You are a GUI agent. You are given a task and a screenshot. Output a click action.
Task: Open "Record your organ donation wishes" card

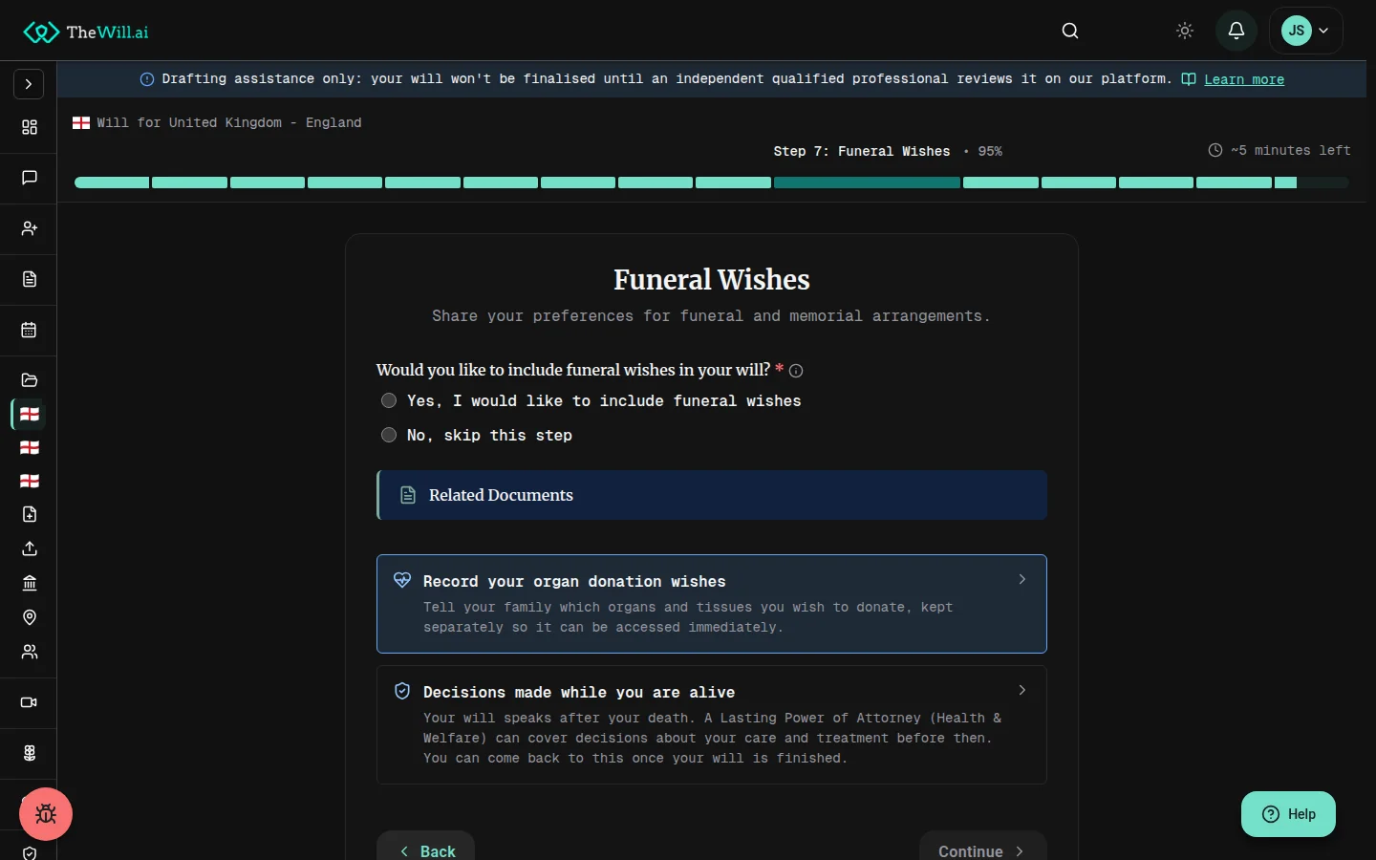[x=712, y=604]
